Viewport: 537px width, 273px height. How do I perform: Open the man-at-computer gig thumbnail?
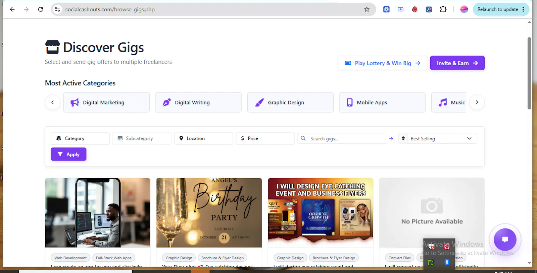(98, 213)
